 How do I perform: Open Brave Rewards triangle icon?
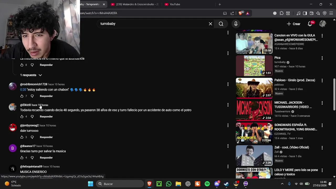pyautogui.click(x=247, y=13)
